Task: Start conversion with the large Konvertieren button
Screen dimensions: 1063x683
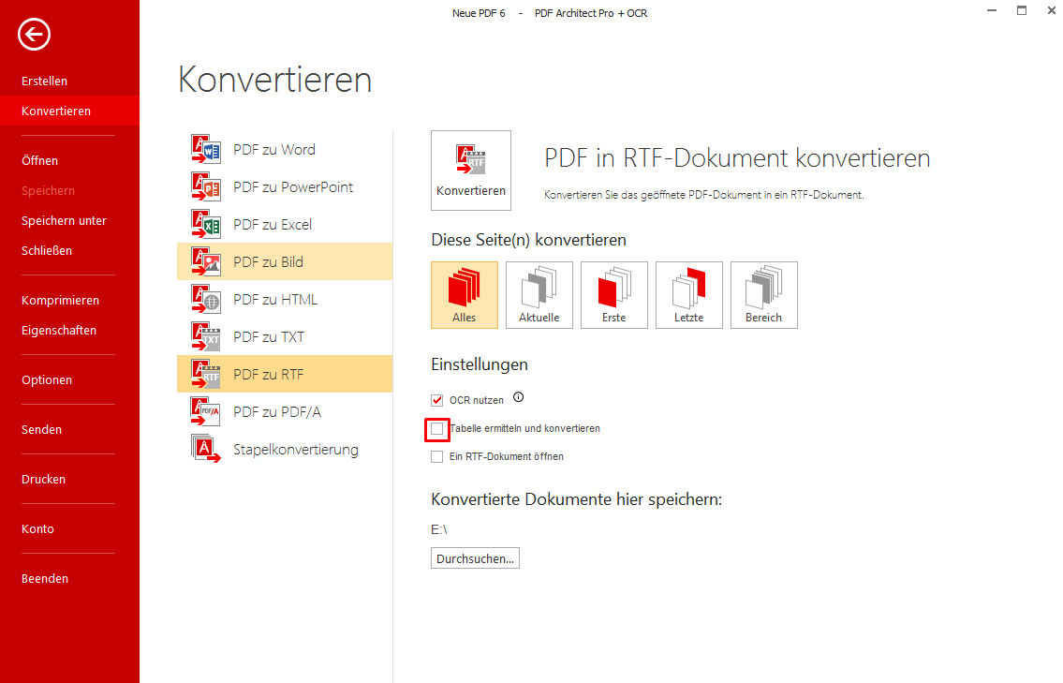Action: 471,171
